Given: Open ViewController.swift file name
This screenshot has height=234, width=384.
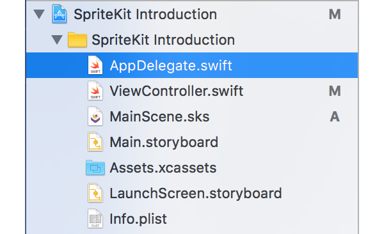Looking at the screenshot, I should point(177,91).
